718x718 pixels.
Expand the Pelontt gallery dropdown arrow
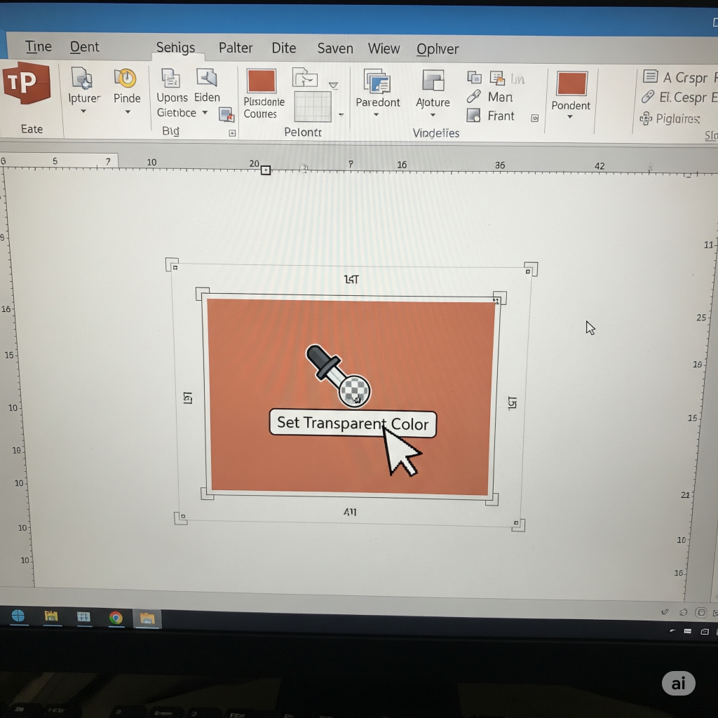341,115
